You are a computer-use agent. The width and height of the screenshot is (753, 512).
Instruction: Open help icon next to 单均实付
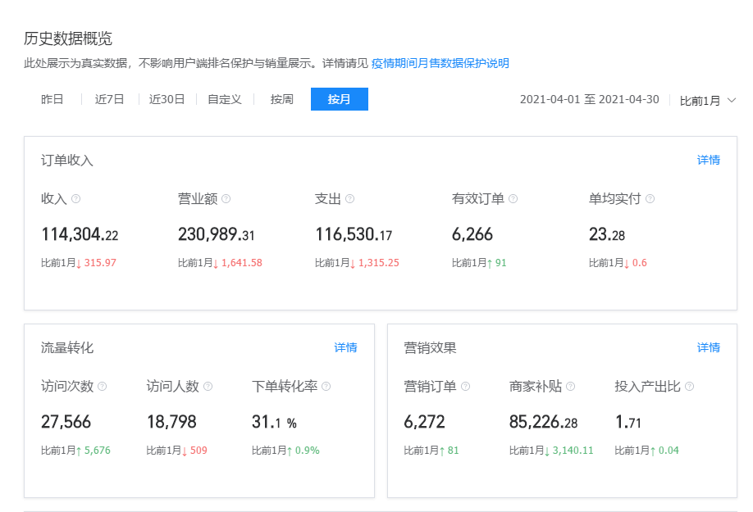(650, 198)
